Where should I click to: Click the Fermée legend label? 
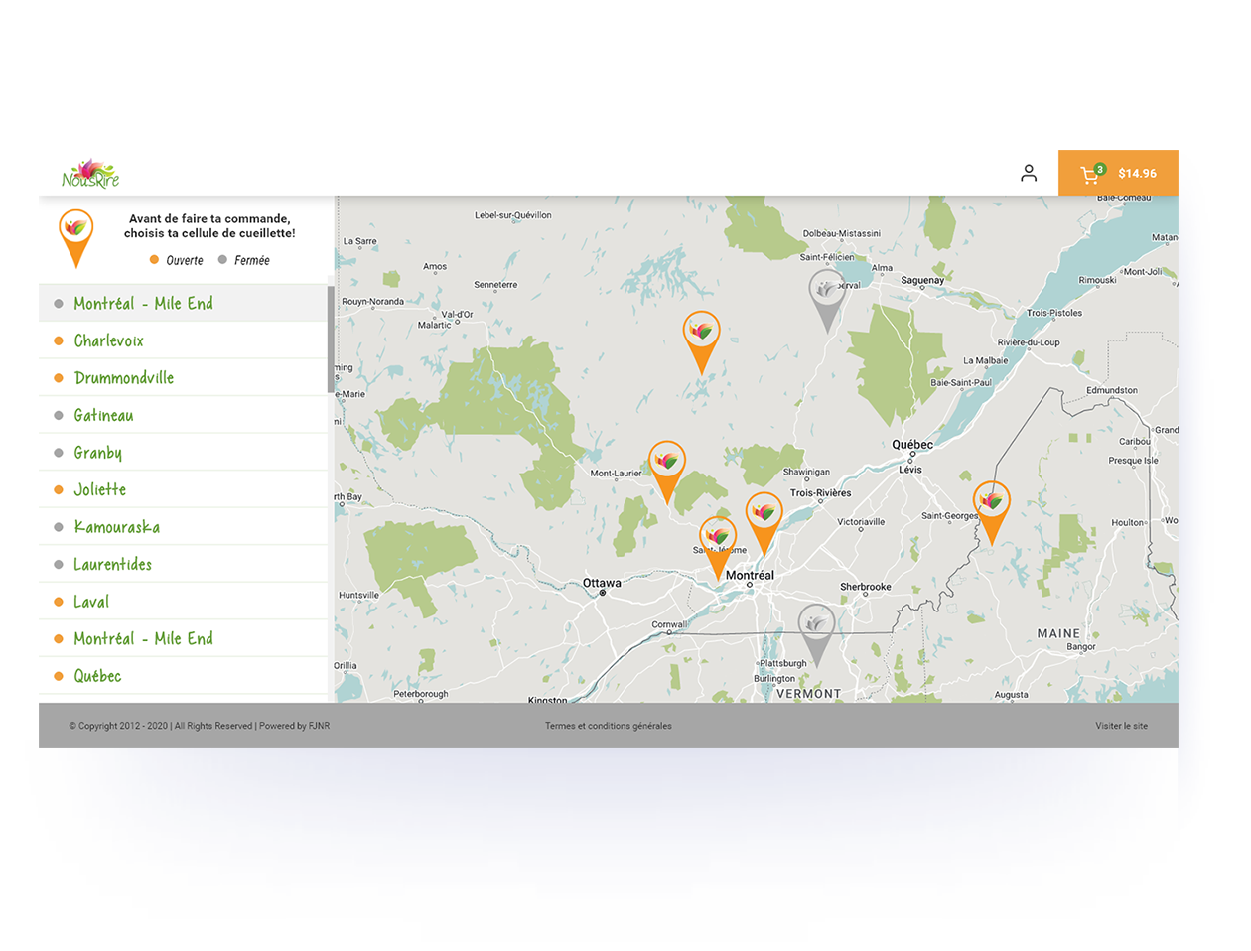point(251,260)
